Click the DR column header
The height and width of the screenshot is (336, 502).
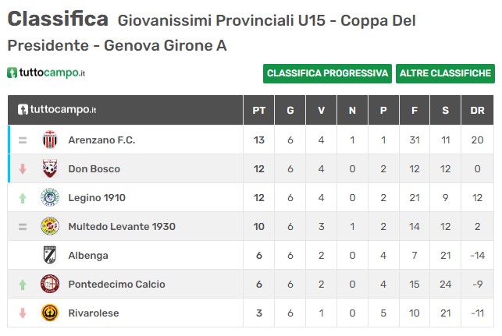click(x=477, y=110)
